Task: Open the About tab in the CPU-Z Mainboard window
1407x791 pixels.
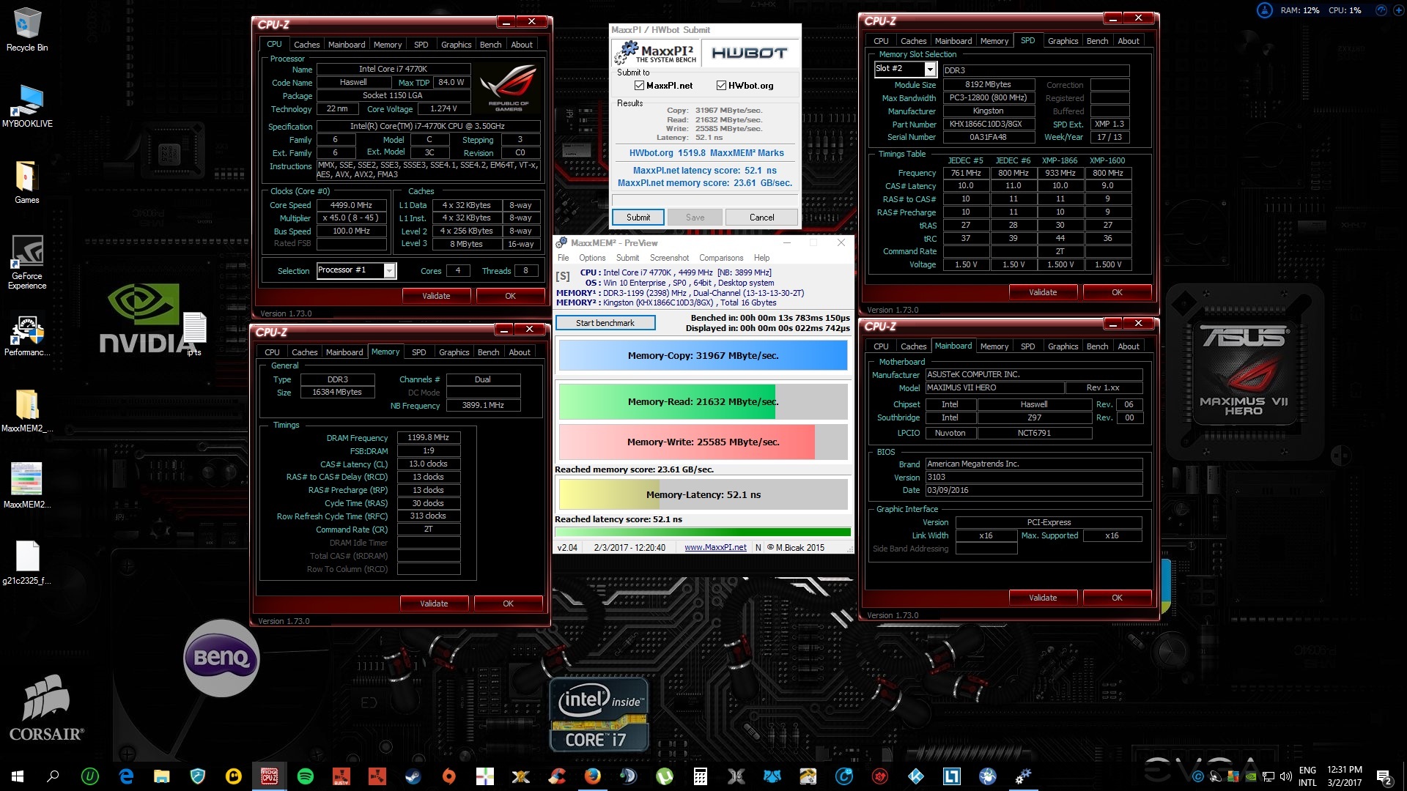Action: point(1129,346)
